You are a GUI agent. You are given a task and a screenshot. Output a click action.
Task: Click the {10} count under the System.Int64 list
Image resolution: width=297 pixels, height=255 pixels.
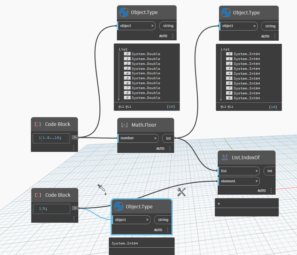click(x=273, y=107)
